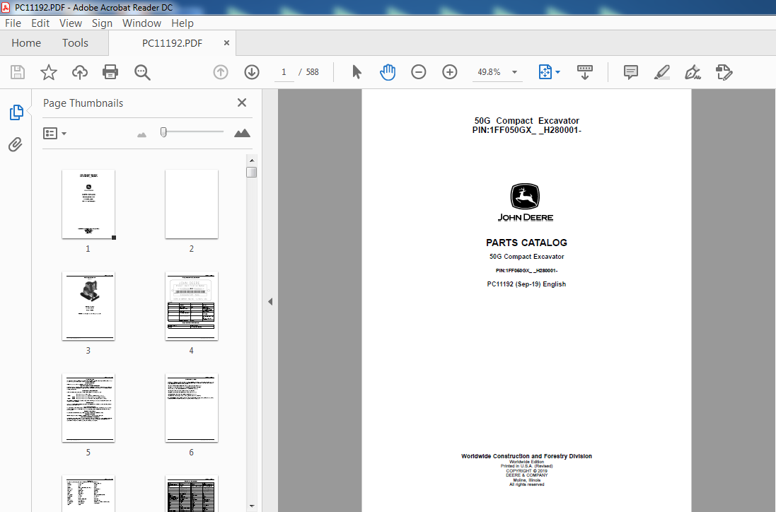Click thumbnail panel scroll down arrow

pos(252,506)
